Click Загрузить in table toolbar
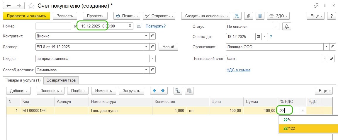This screenshot has width=338, height=140. click(x=132, y=91)
